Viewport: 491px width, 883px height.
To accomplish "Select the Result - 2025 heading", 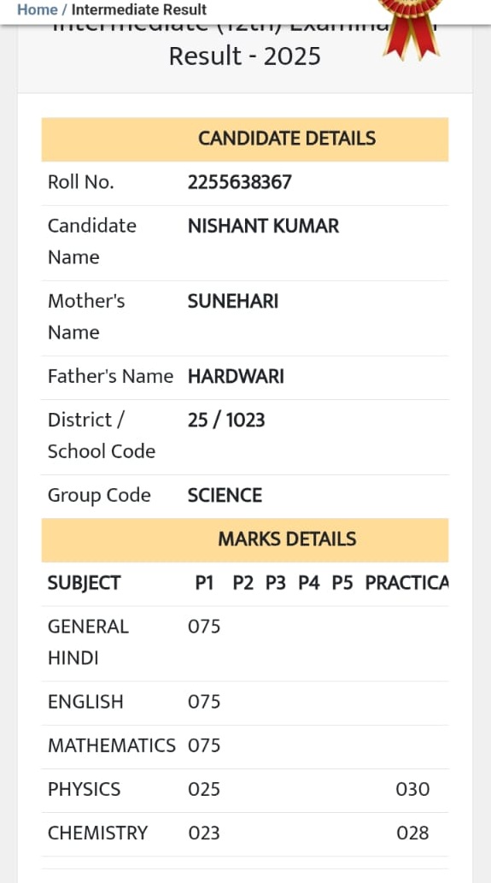I will (245, 56).
